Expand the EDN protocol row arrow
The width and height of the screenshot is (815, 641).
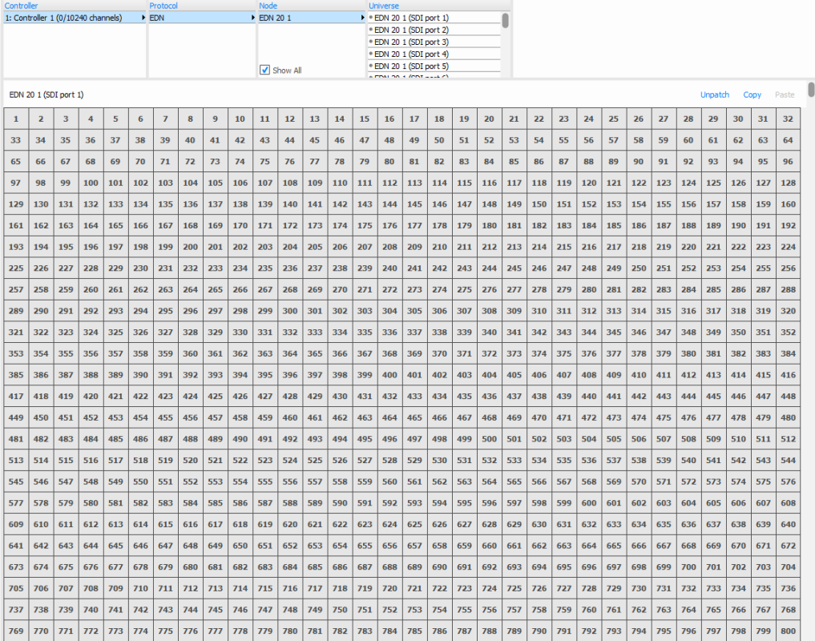253,18
